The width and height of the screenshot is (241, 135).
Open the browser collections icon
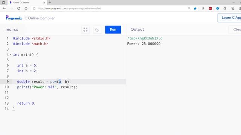pos(233,8)
